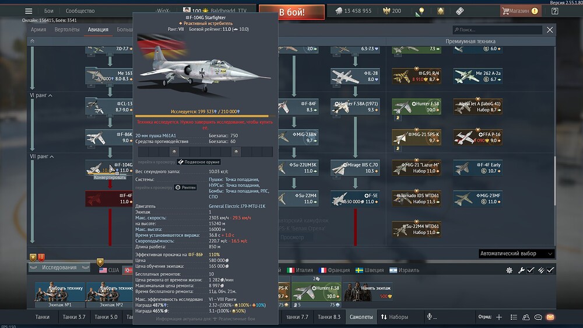Click the golden eagles balance 200
This screenshot has height=328, width=583.
[x=392, y=11]
